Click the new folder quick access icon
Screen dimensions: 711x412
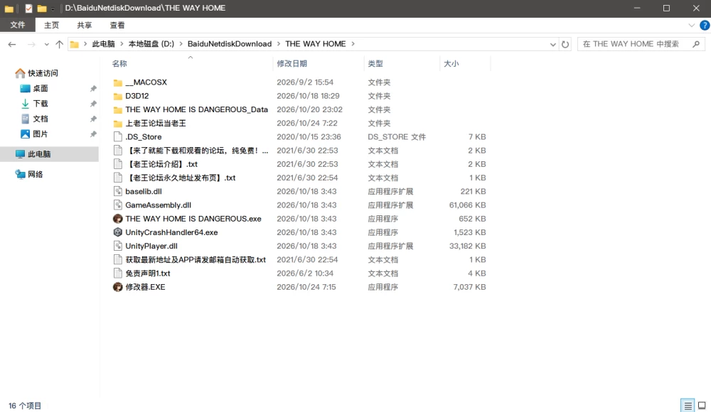click(42, 8)
